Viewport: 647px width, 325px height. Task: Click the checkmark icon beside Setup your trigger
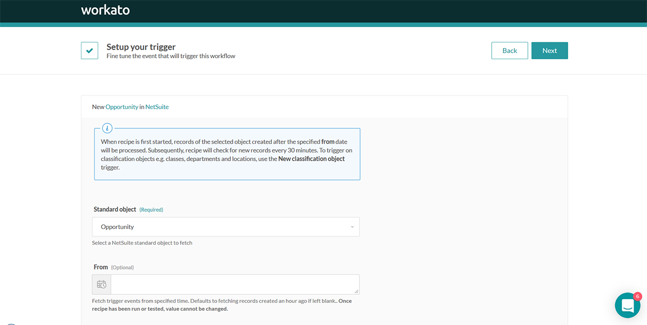pos(90,50)
